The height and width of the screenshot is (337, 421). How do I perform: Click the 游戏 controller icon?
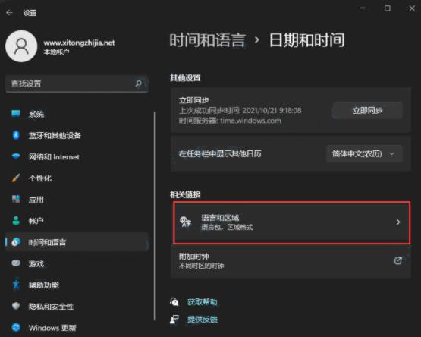[16, 263]
